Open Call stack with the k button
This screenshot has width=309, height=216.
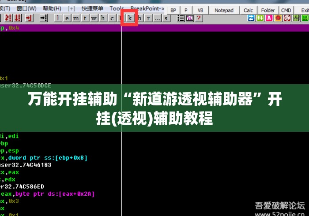pos(130,19)
